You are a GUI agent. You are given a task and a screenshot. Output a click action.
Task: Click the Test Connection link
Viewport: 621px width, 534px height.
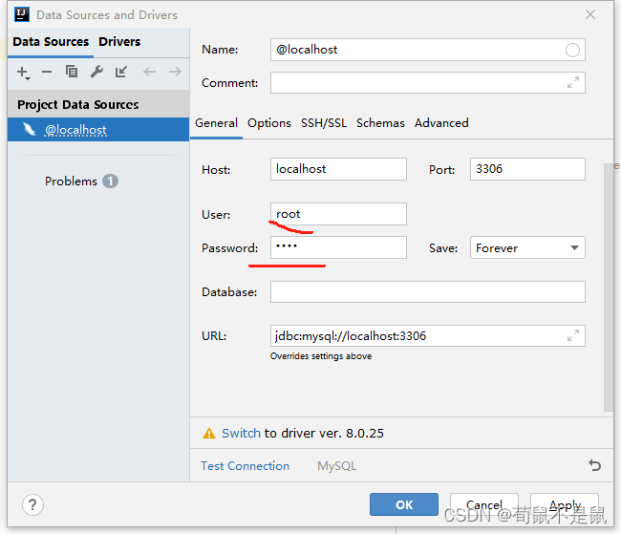245,466
